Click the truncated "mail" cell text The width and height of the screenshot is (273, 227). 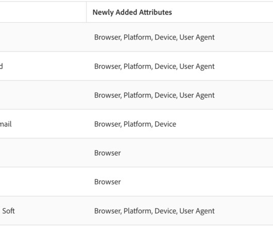[x=6, y=124]
